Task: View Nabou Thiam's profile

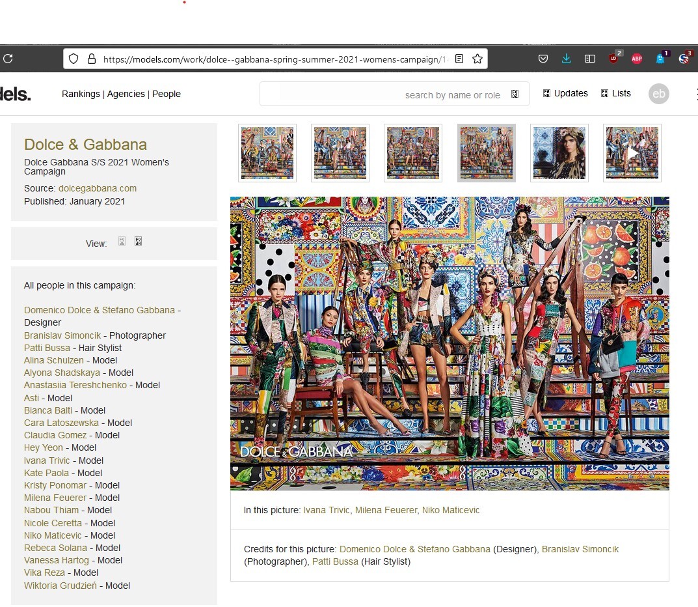Action: coord(51,511)
